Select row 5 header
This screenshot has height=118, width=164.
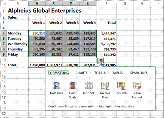[x=4, y=33]
